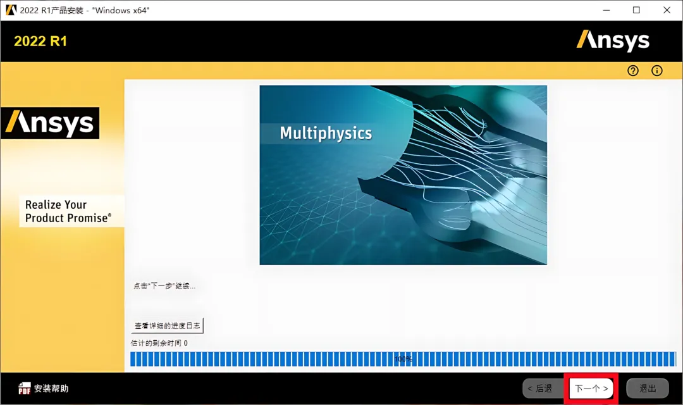Go back with the < 后退 button
Screen dimensions: 683x405
pyautogui.click(x=543, y=388)
